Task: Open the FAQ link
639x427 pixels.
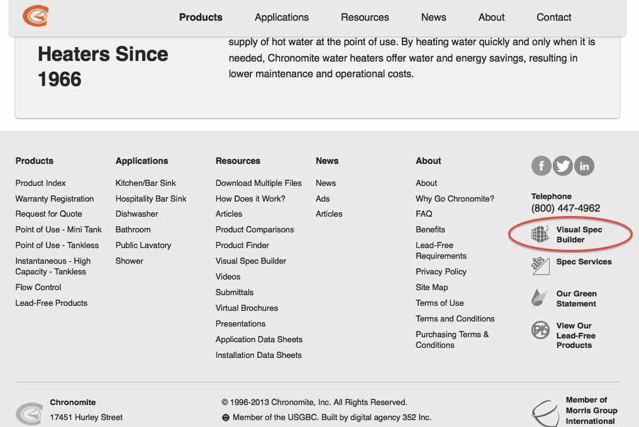Action: click(424, 213)
